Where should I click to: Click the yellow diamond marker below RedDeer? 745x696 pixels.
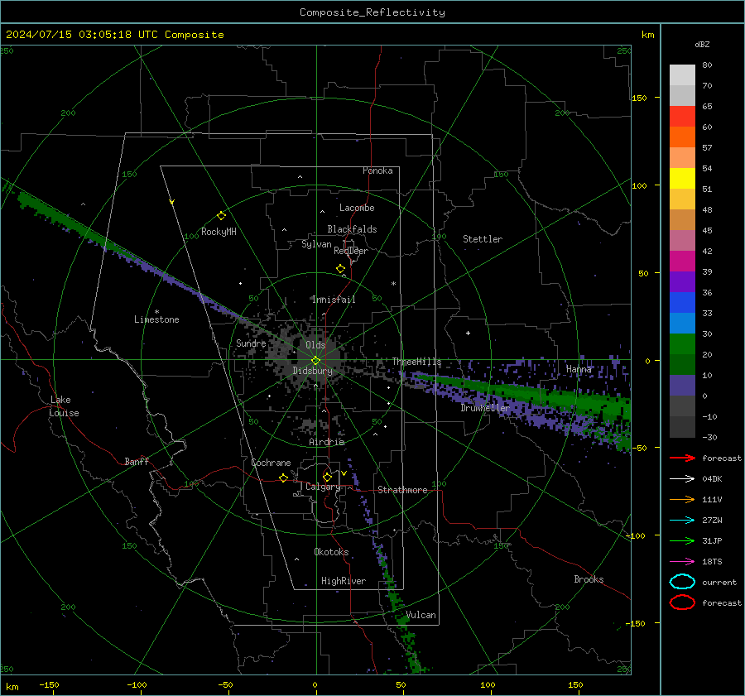coord(340,269)
